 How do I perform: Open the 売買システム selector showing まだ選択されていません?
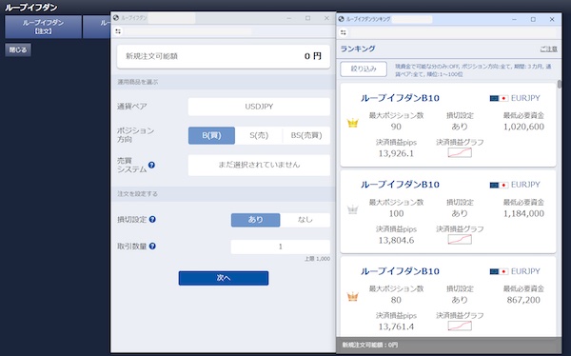coord(259,165)
